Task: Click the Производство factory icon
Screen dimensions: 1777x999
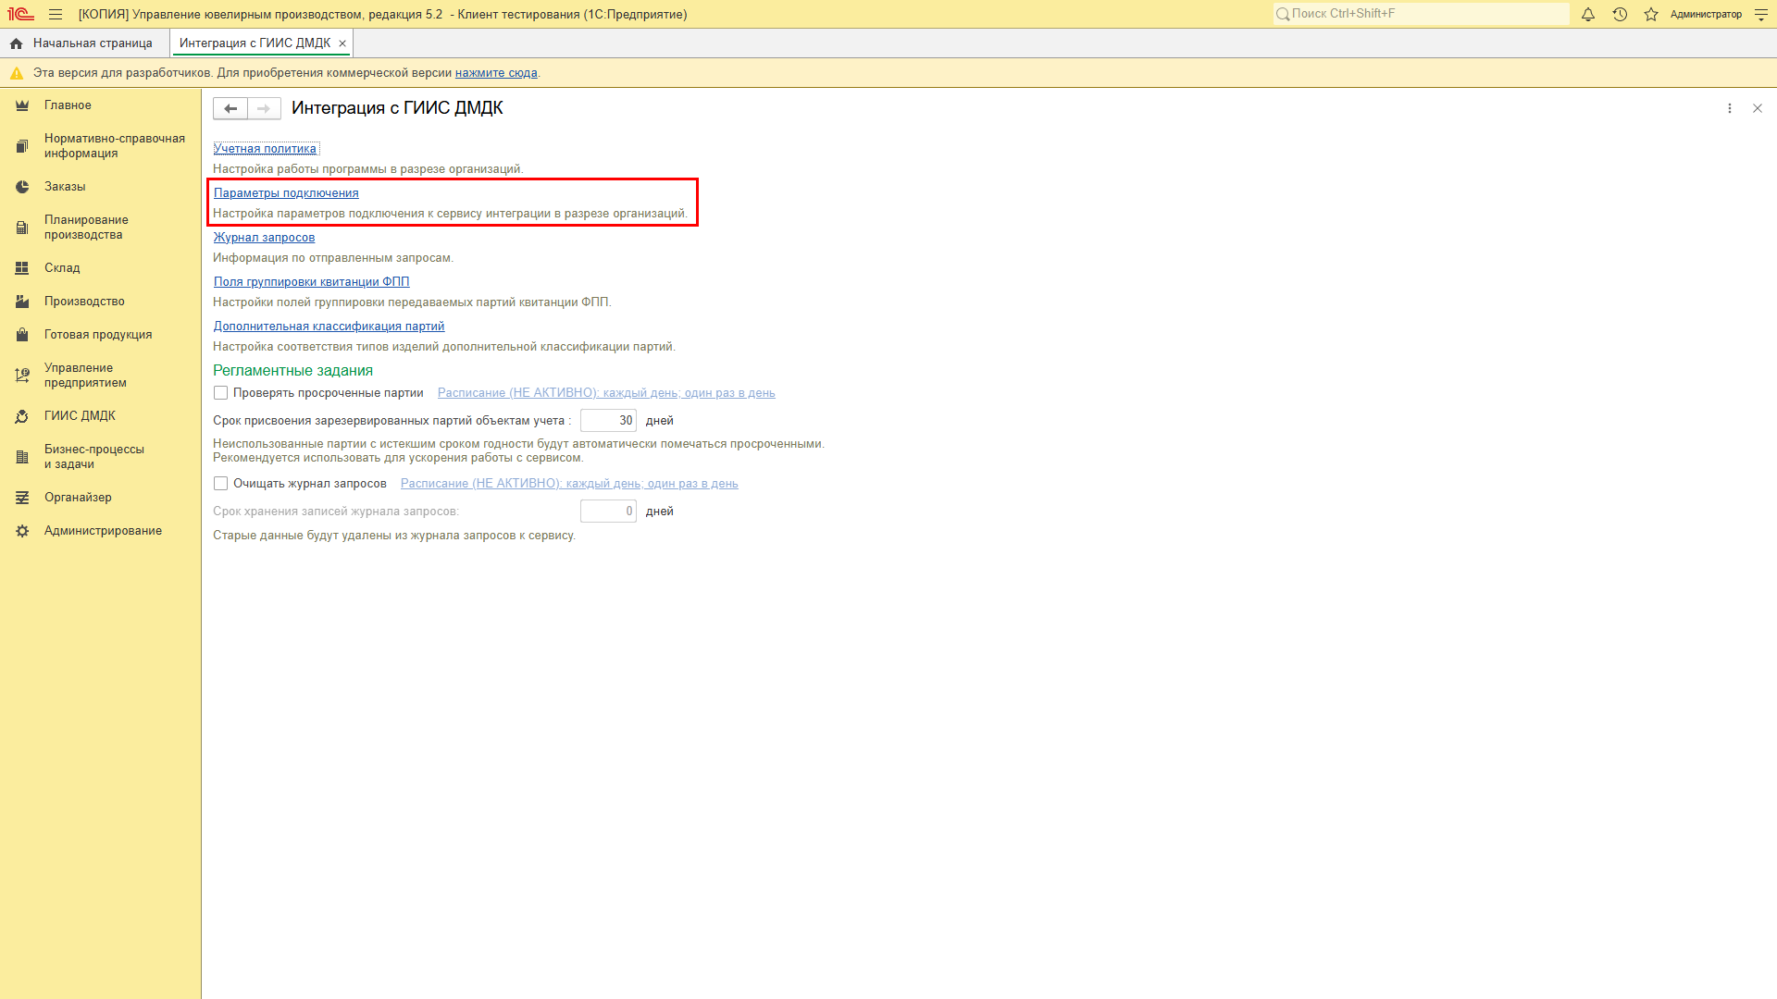Action: tap(22, 302)
